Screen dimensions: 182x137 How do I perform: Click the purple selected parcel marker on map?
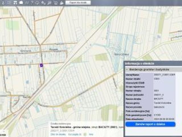pyautogui.click(x=41, y=65)
